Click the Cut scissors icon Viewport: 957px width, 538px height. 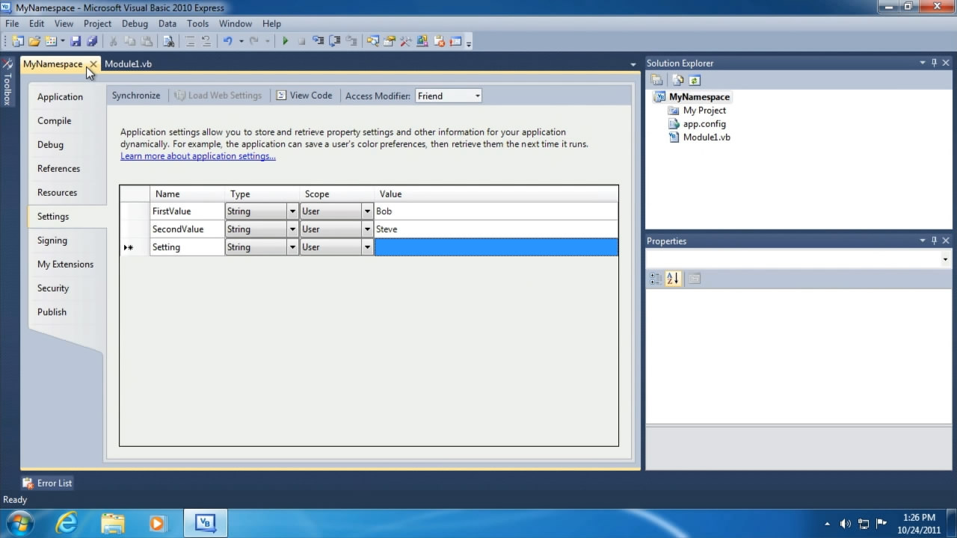click(x=113, y=41)
